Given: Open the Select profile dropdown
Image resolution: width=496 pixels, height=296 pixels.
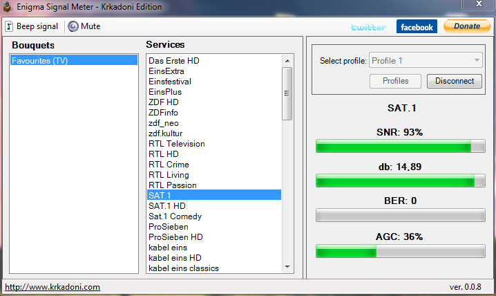Looking at the screenshot, I should click(426, 60).
